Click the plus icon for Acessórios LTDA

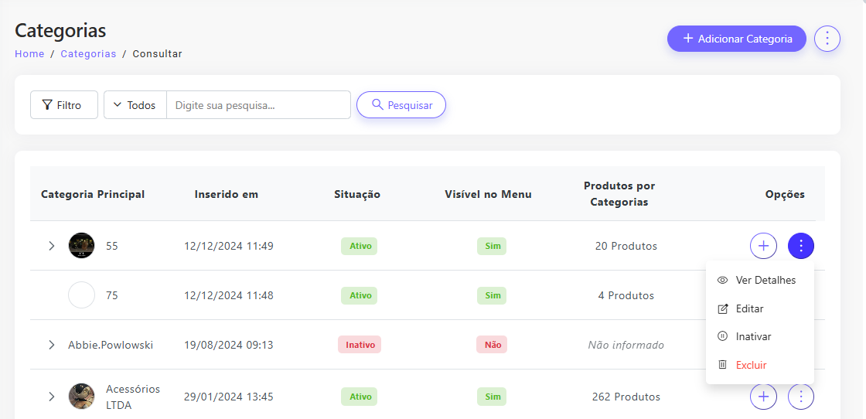click(x=763, y=397)
